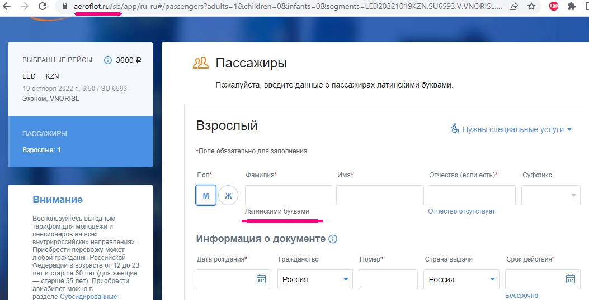Viewport: 589px width, 300px height.
Task: Click the Взрослый heading
Action: pos(227,125)
